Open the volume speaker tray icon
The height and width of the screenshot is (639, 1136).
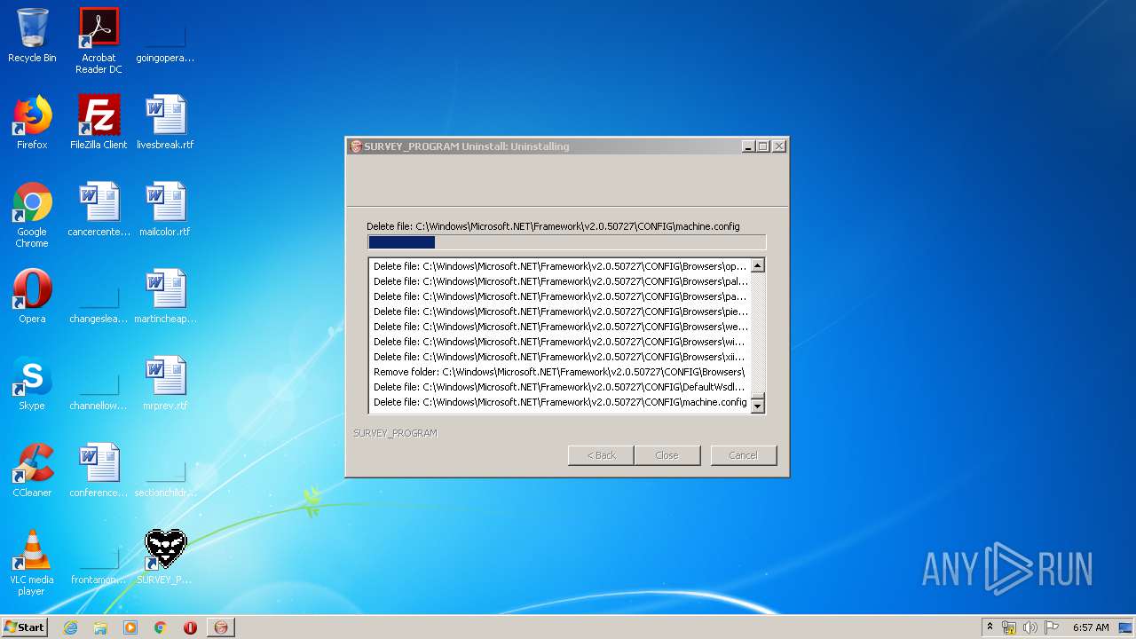click(1030, 627)
